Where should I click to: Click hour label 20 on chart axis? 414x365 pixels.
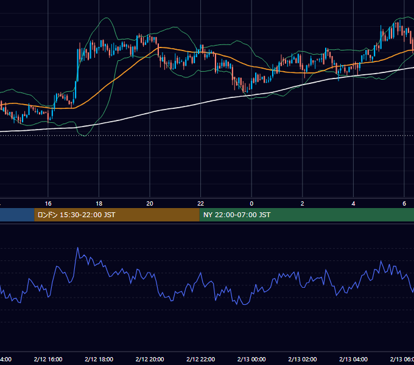click(x=150, y=204)
